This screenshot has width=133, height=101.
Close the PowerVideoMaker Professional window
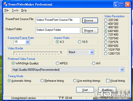click(128, 5)
